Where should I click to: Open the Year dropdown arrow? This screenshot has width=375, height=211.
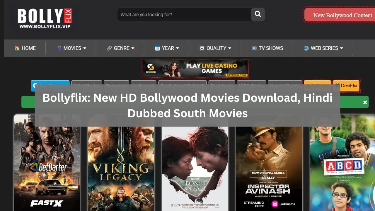[178, 48]
